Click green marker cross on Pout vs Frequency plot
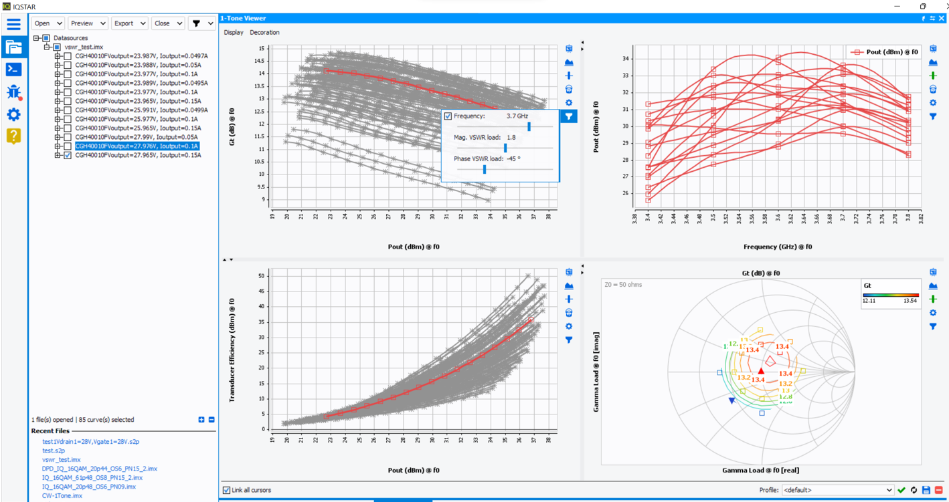 pos(933,76)
